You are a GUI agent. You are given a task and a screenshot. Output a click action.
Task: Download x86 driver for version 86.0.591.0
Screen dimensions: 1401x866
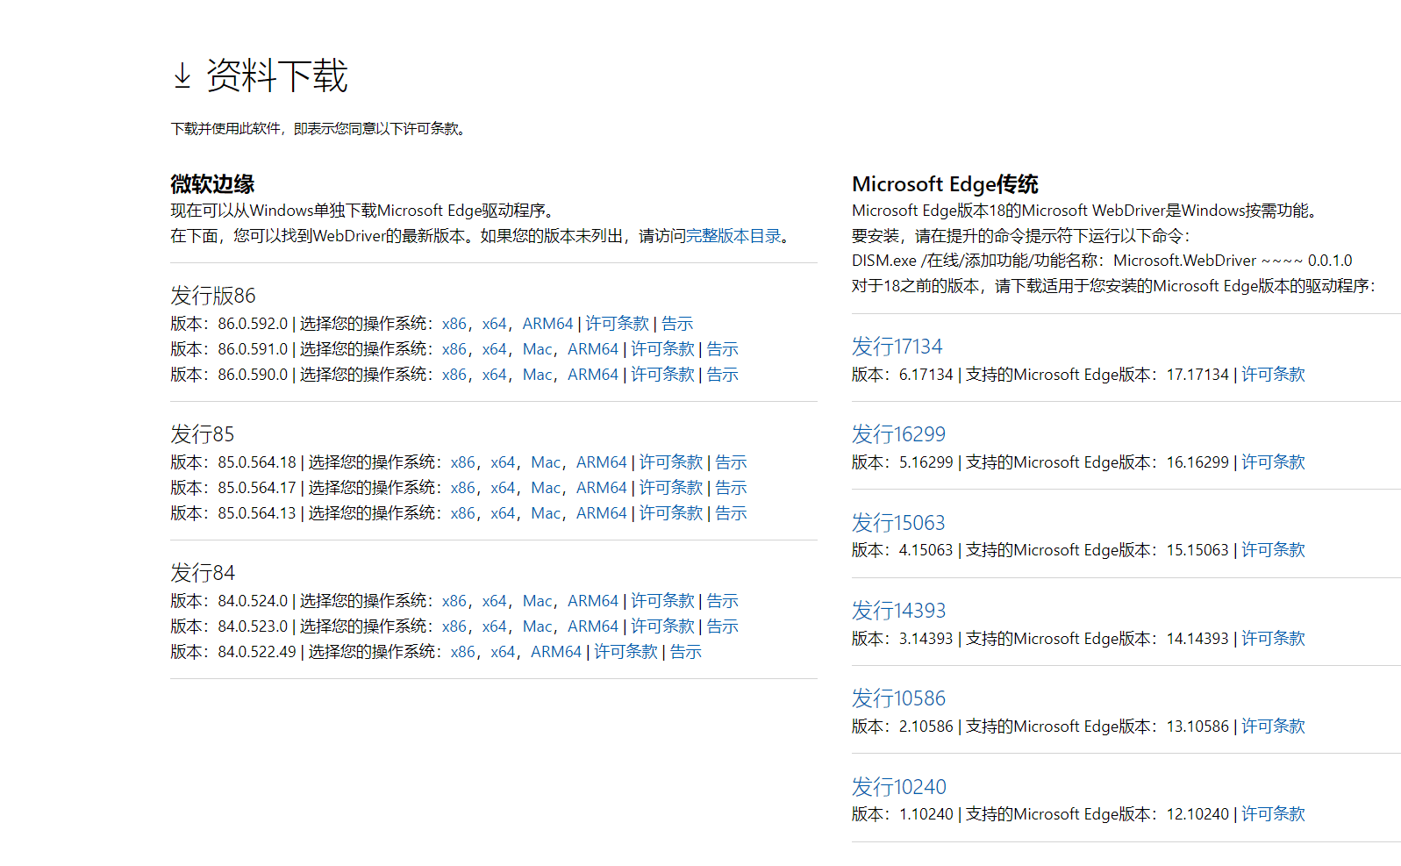(454, 349)
